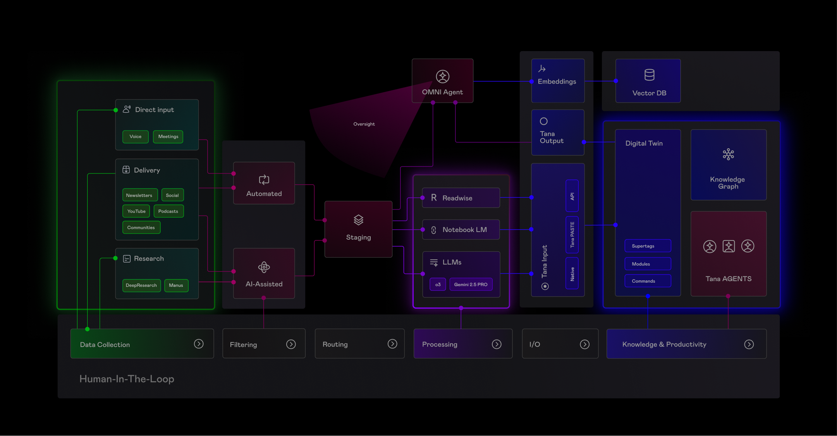Click the AI-Assisted atom icon
Screen dimensions: 837x436
click(264, 267)
